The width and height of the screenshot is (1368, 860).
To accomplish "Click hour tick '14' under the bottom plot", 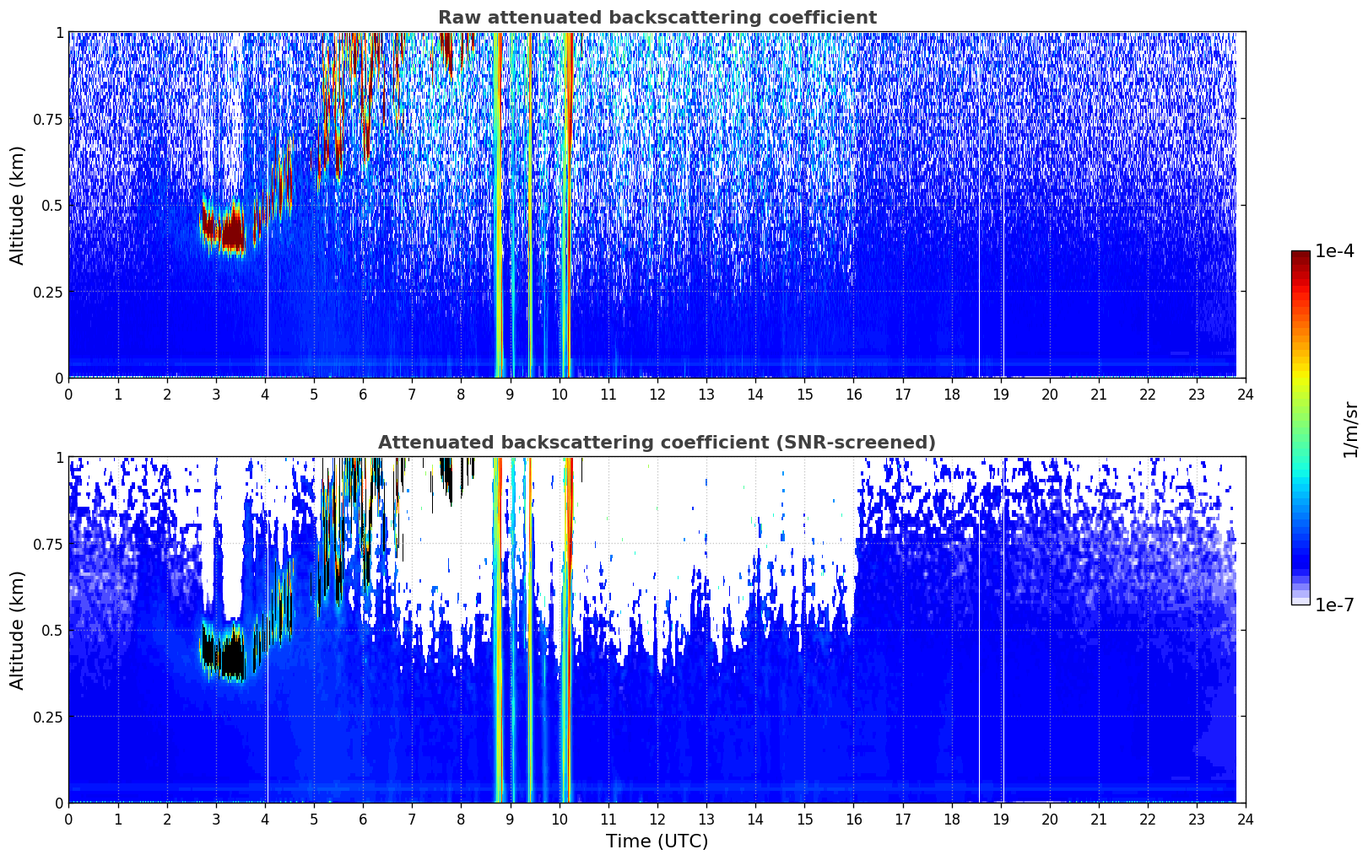I will [755, 819].
